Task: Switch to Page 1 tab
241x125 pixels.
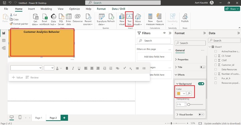Action: pyautogui.click(x=38, y=118)
